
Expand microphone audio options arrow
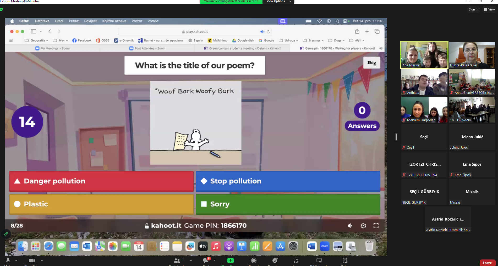click(16, 261)
